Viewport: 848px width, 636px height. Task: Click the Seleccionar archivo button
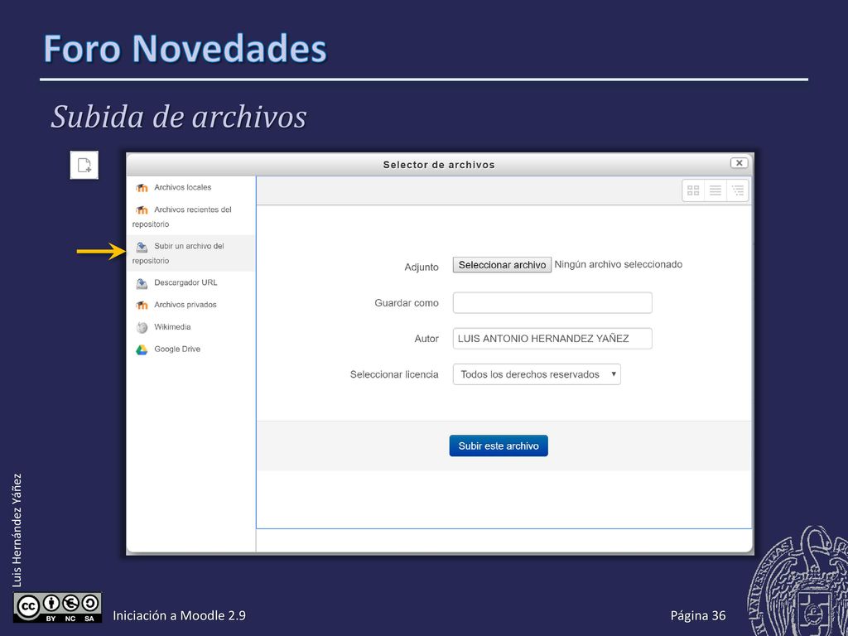coord(502,265)
